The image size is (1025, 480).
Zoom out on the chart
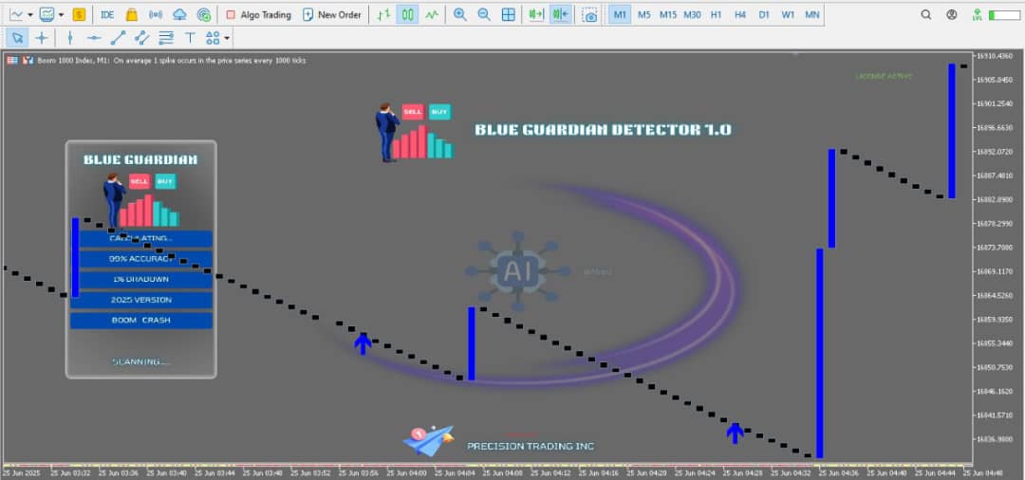[x=484, y=14]
